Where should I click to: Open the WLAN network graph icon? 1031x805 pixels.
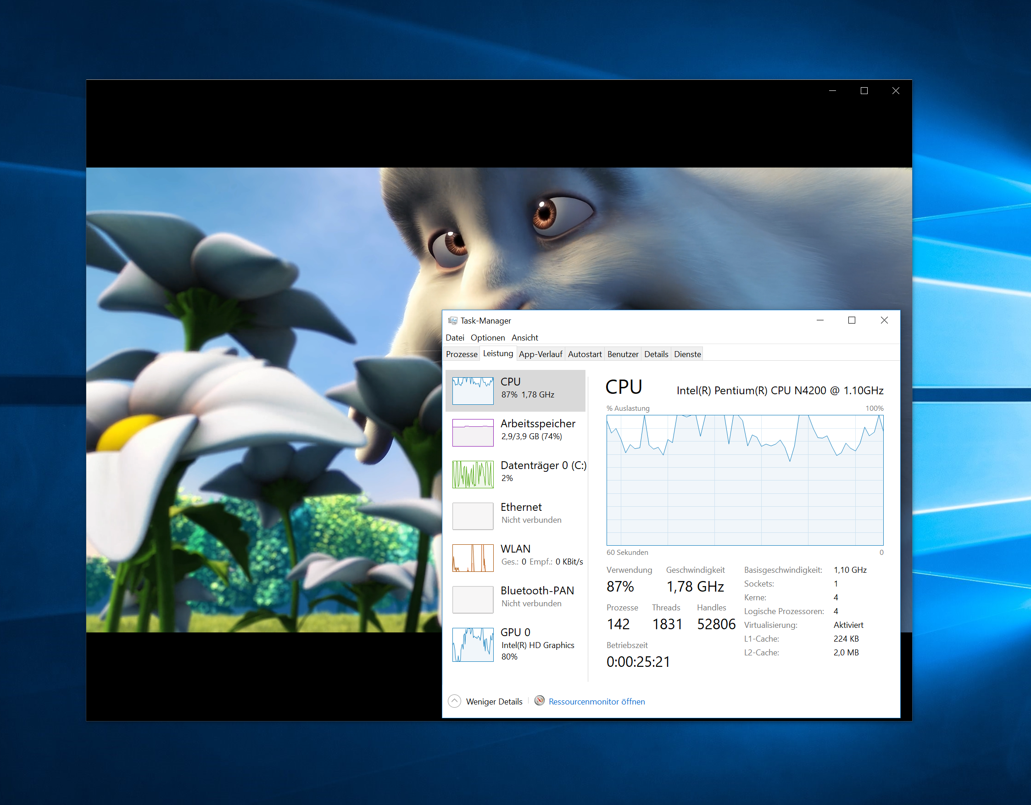click(x=473, y=558)
